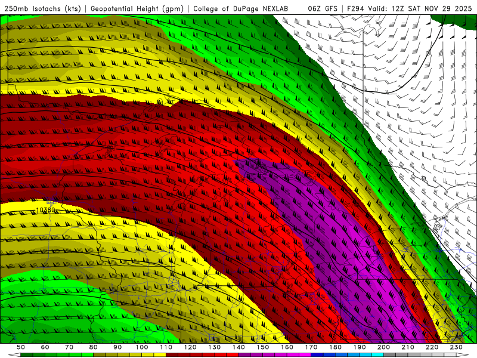Select the 170 value on the color scale
The width and height of the screenshot is (477, 358).
tap(311, 347)
